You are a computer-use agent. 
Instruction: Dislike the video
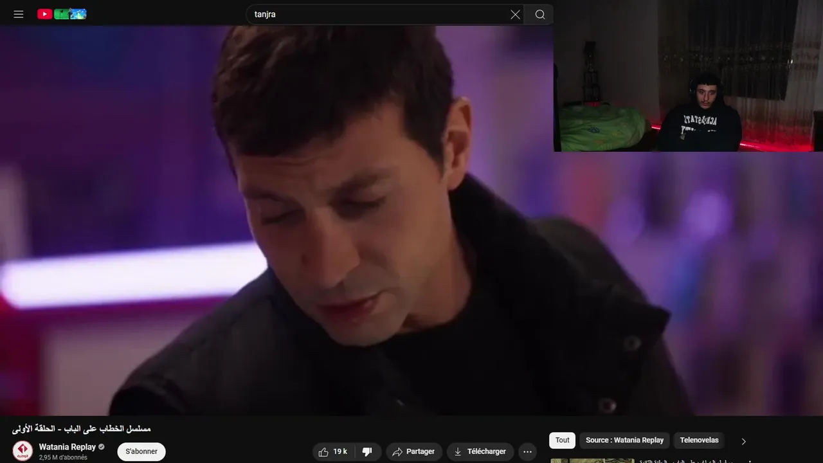[x=368, y=451]
